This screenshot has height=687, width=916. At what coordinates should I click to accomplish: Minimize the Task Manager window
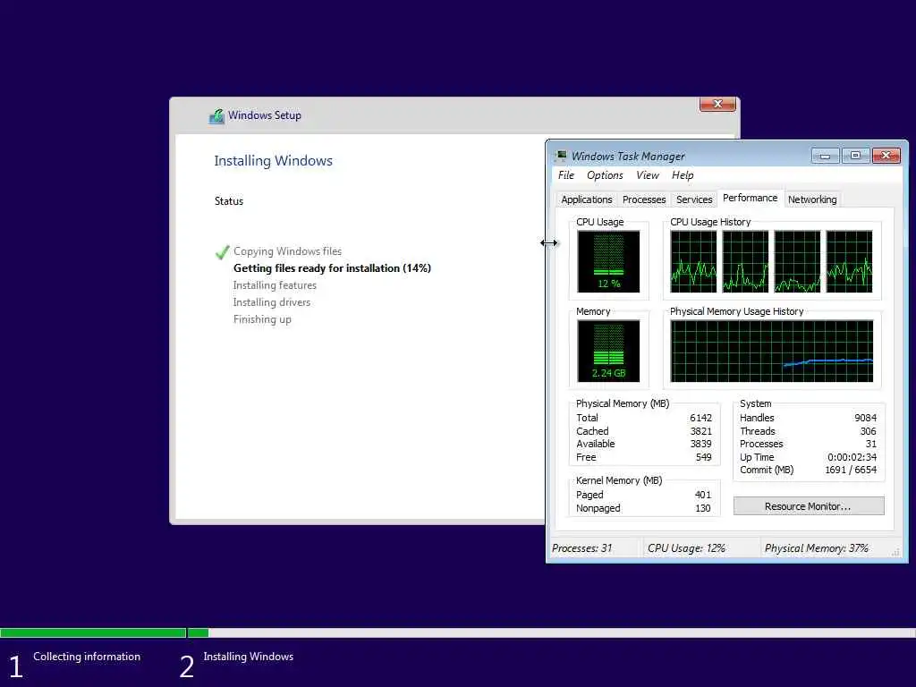pos(825,156)
